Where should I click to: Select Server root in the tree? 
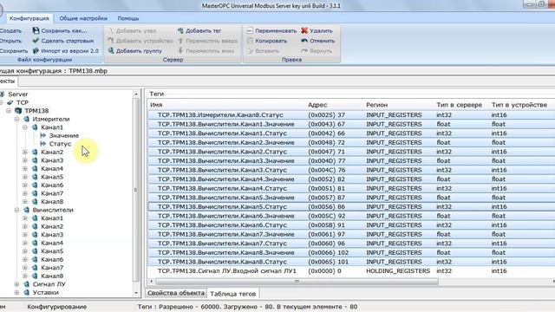pyautogui.click(x=17, y=94)
